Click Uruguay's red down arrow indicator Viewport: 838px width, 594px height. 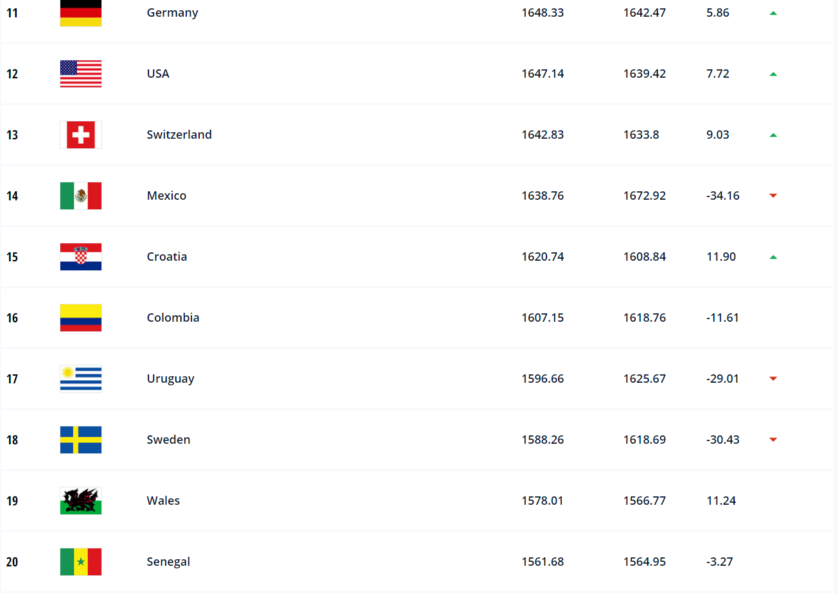[x=773, y=379]
